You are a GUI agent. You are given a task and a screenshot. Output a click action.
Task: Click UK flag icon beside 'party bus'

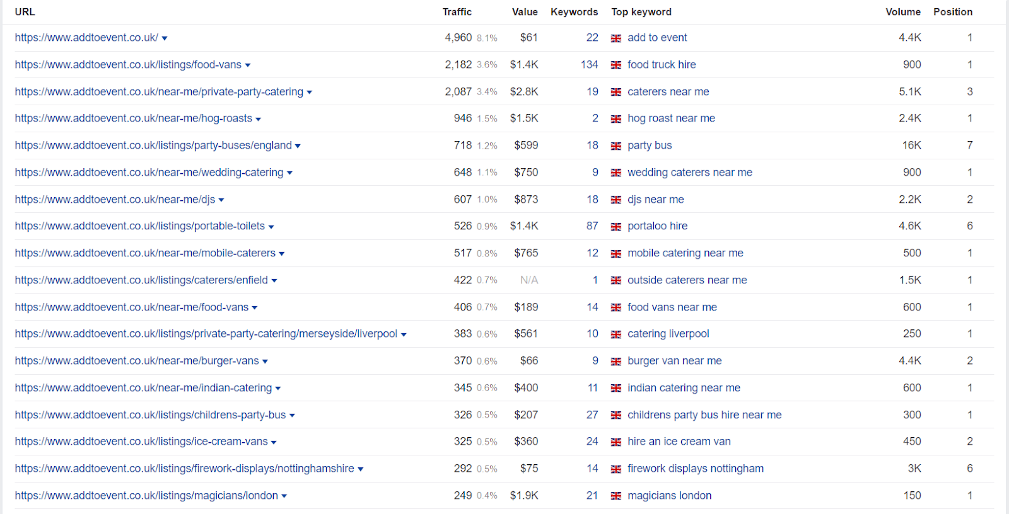click(616, 146)
